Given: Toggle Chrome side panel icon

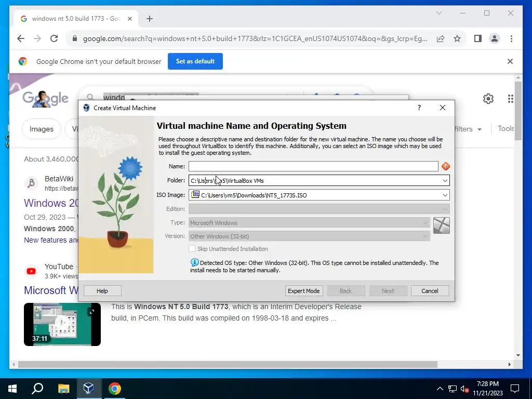Looking at the screenshot, I should click(x=478, y=38).
